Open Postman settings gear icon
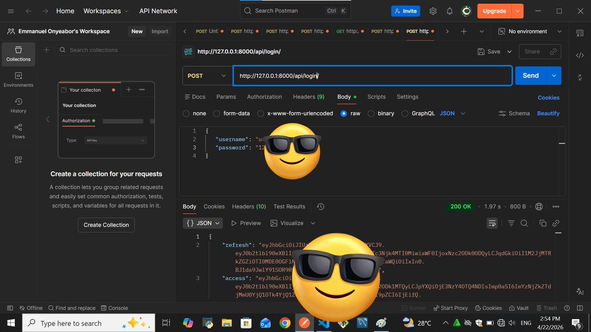Image resolution: width=591 pixels, height=332 pixels. pyautogui.click(x=433, y=11)
